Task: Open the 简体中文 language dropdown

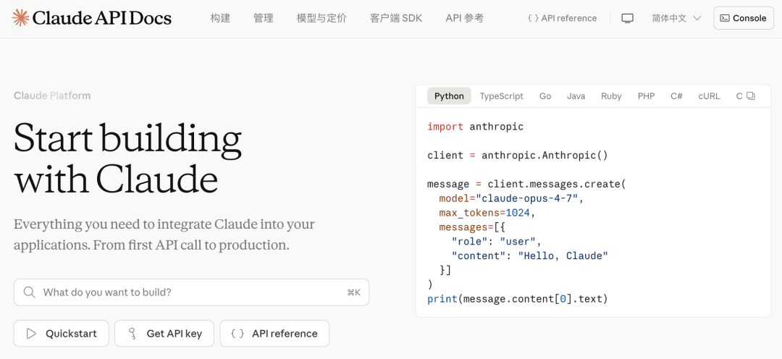Action: coord(676,18)
